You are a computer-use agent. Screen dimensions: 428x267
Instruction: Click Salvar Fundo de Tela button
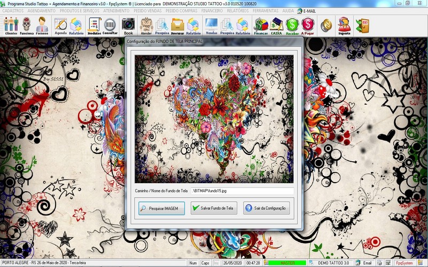click(213, 208)
